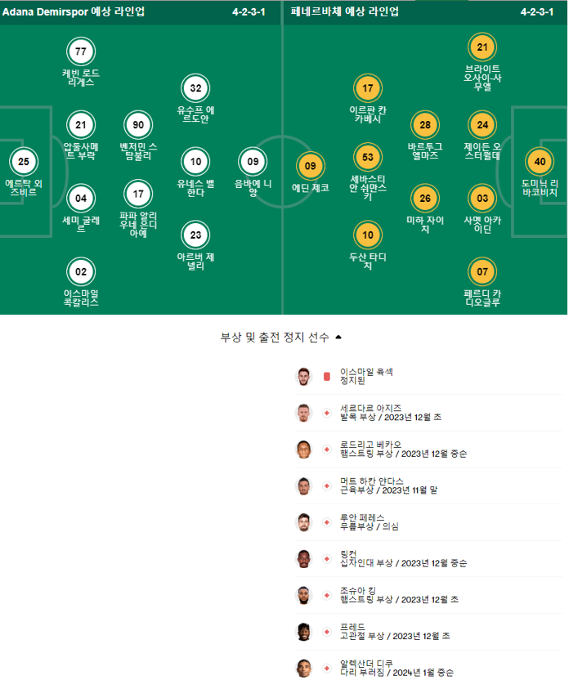Open 세르다르 아지즈 injury entry
Image resolution: width=569 pixels, height=689 pixels.
tap(428, 413)
